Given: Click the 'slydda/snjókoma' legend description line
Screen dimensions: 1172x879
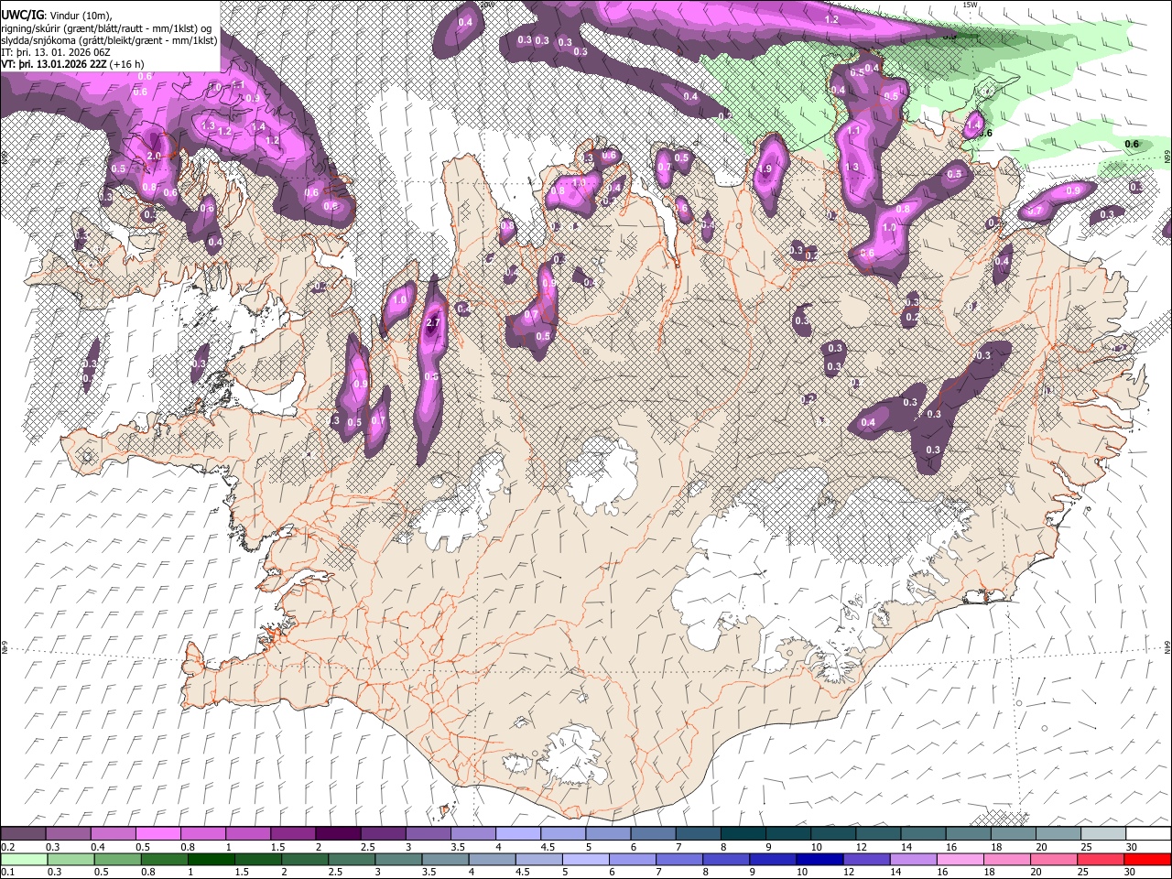Looking at the screenshot, I should pos(109,40).
